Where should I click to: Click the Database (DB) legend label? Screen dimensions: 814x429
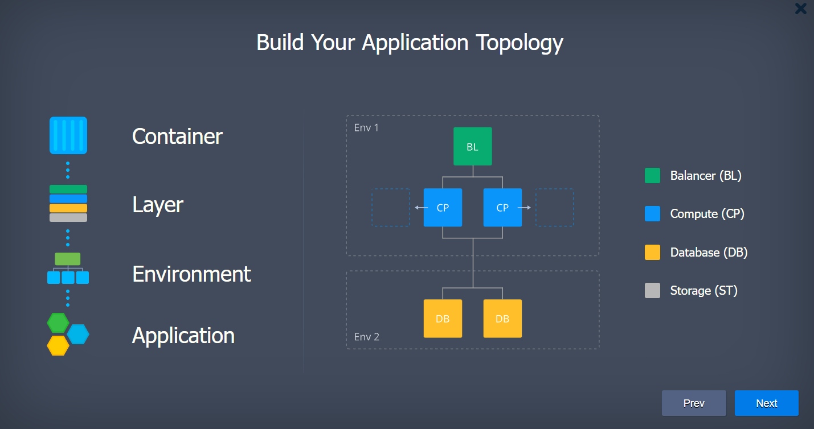(709, 253)
